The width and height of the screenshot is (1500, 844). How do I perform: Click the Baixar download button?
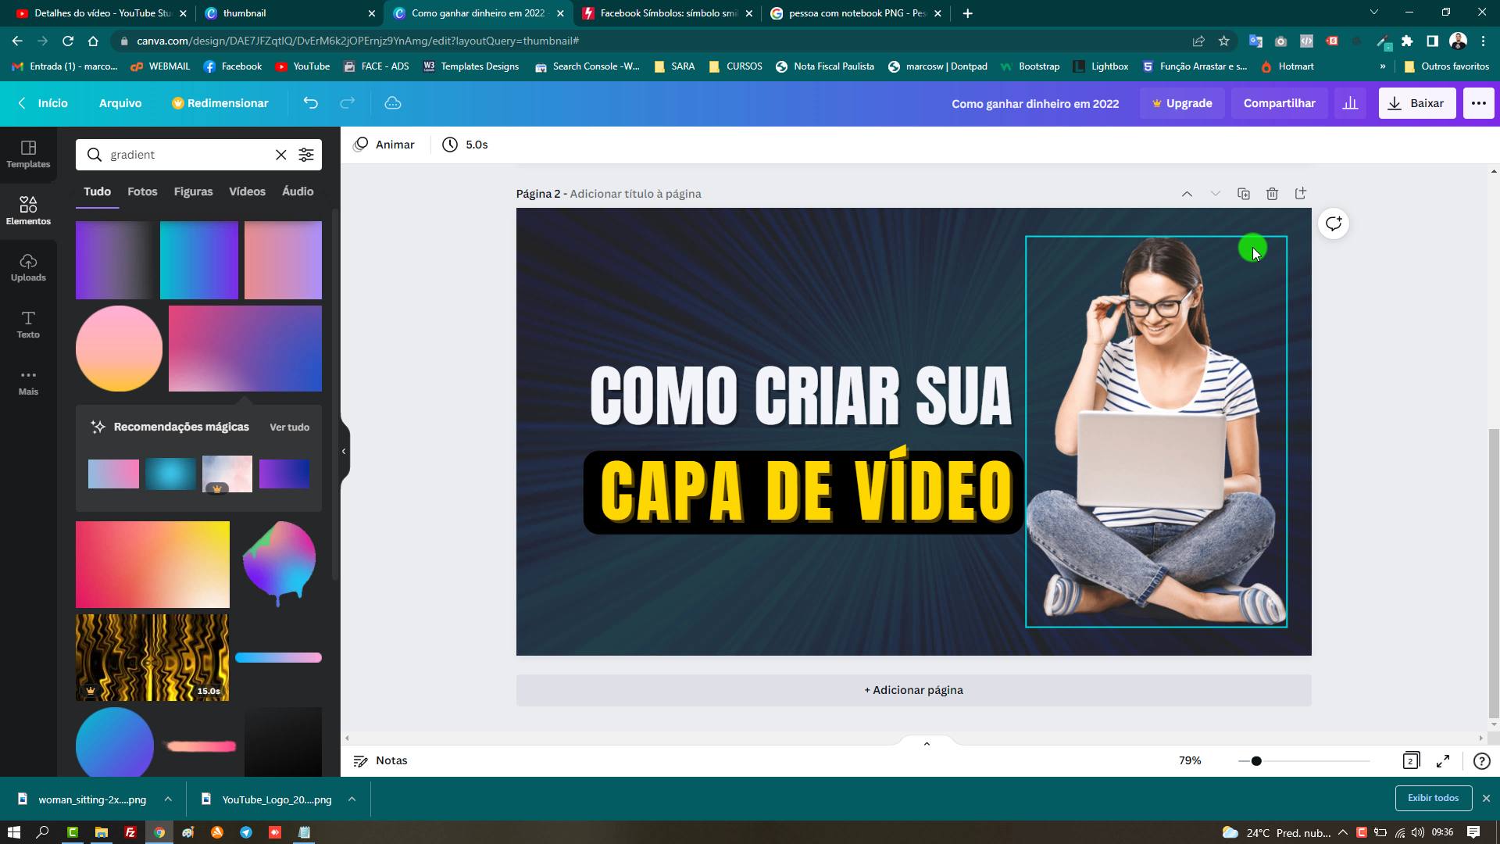pos(1417,103)
